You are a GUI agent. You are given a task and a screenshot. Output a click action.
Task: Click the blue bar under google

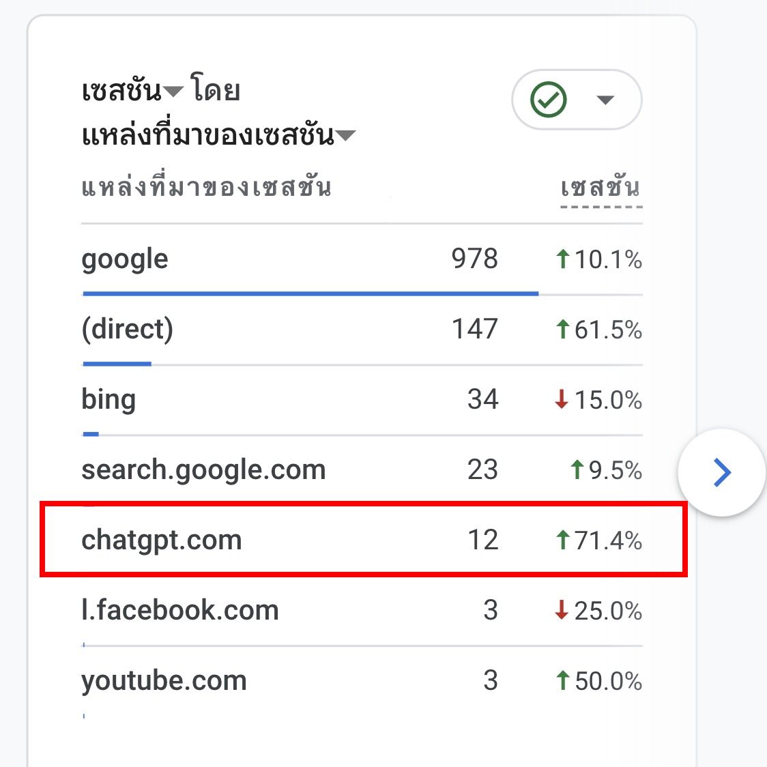(x=310, y=293)
